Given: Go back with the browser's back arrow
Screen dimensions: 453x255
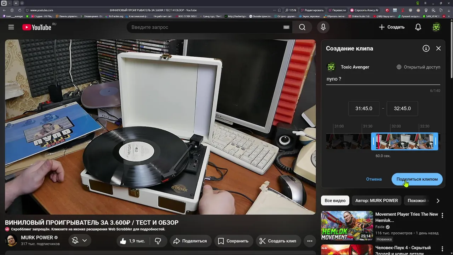Looking at the screenshot, I should click(x=4, y=10).
